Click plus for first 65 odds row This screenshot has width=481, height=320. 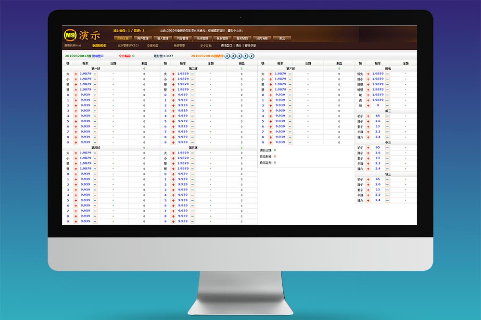tap(368, 116)
